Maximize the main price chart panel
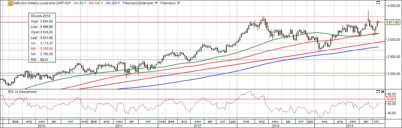Image resolution: width=402 pixels, height=128 pixels. (378, 3)
